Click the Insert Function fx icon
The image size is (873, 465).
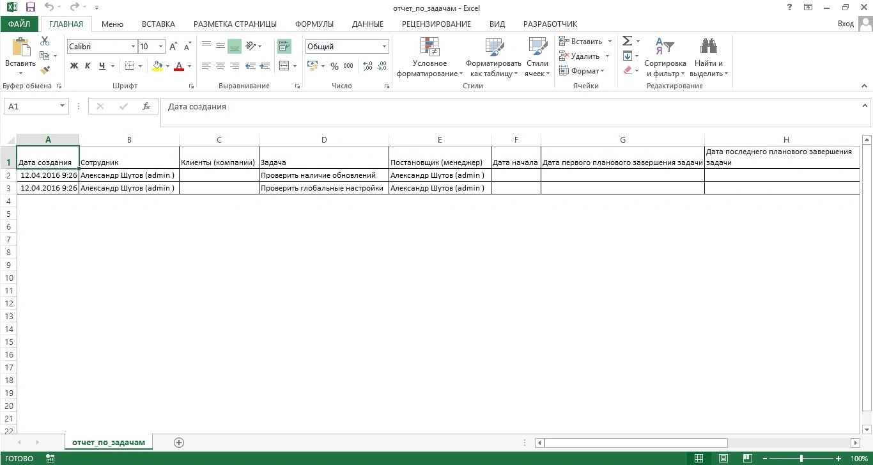click(146, 107)
